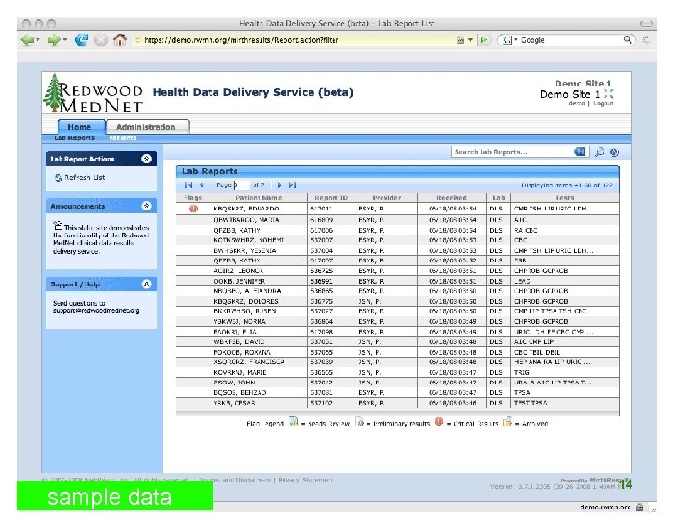
Task: Click the Needs Review legend icon
Action: pyautogui.click(x=293, y=422)
